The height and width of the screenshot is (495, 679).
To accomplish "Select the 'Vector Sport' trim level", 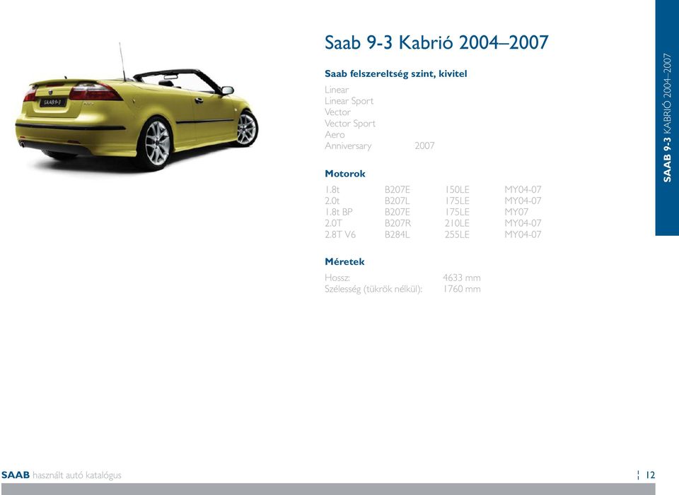I will [350, 123].
